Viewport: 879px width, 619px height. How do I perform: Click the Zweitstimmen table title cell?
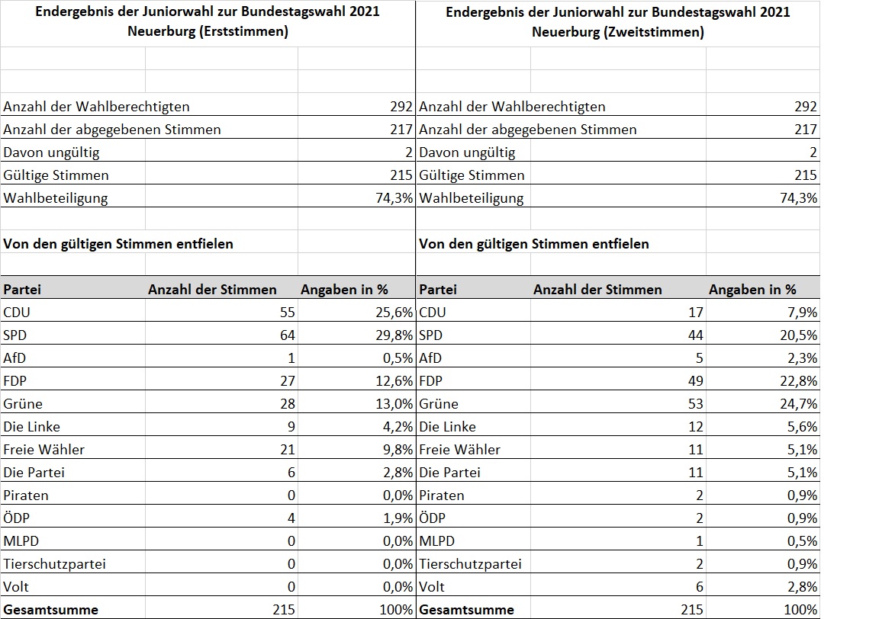pos(617,22)
